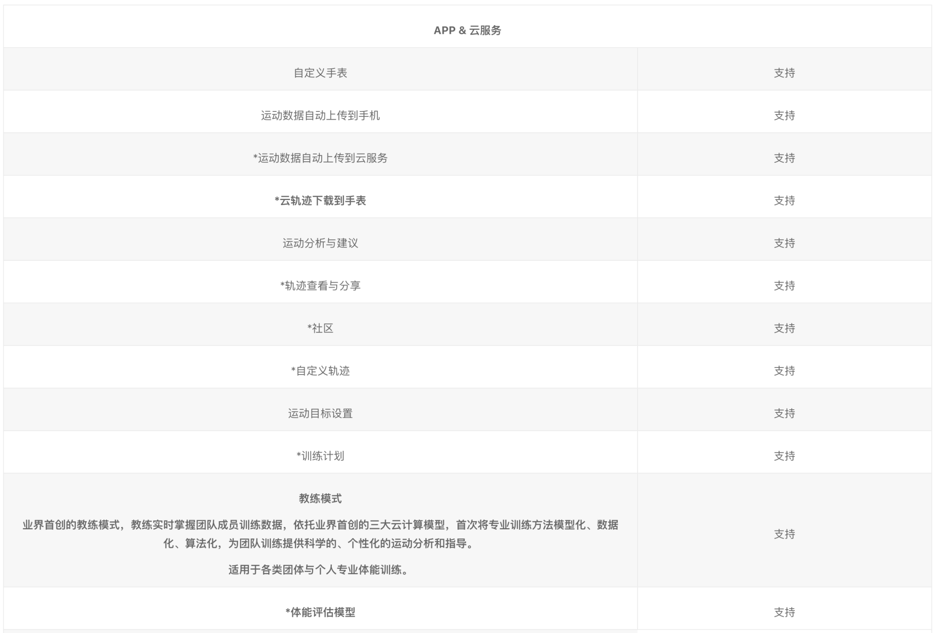This screenshot has width=936, height=633.
Task: Select *轨迹查看与分享 row label
Action: [x=320, y=285]
